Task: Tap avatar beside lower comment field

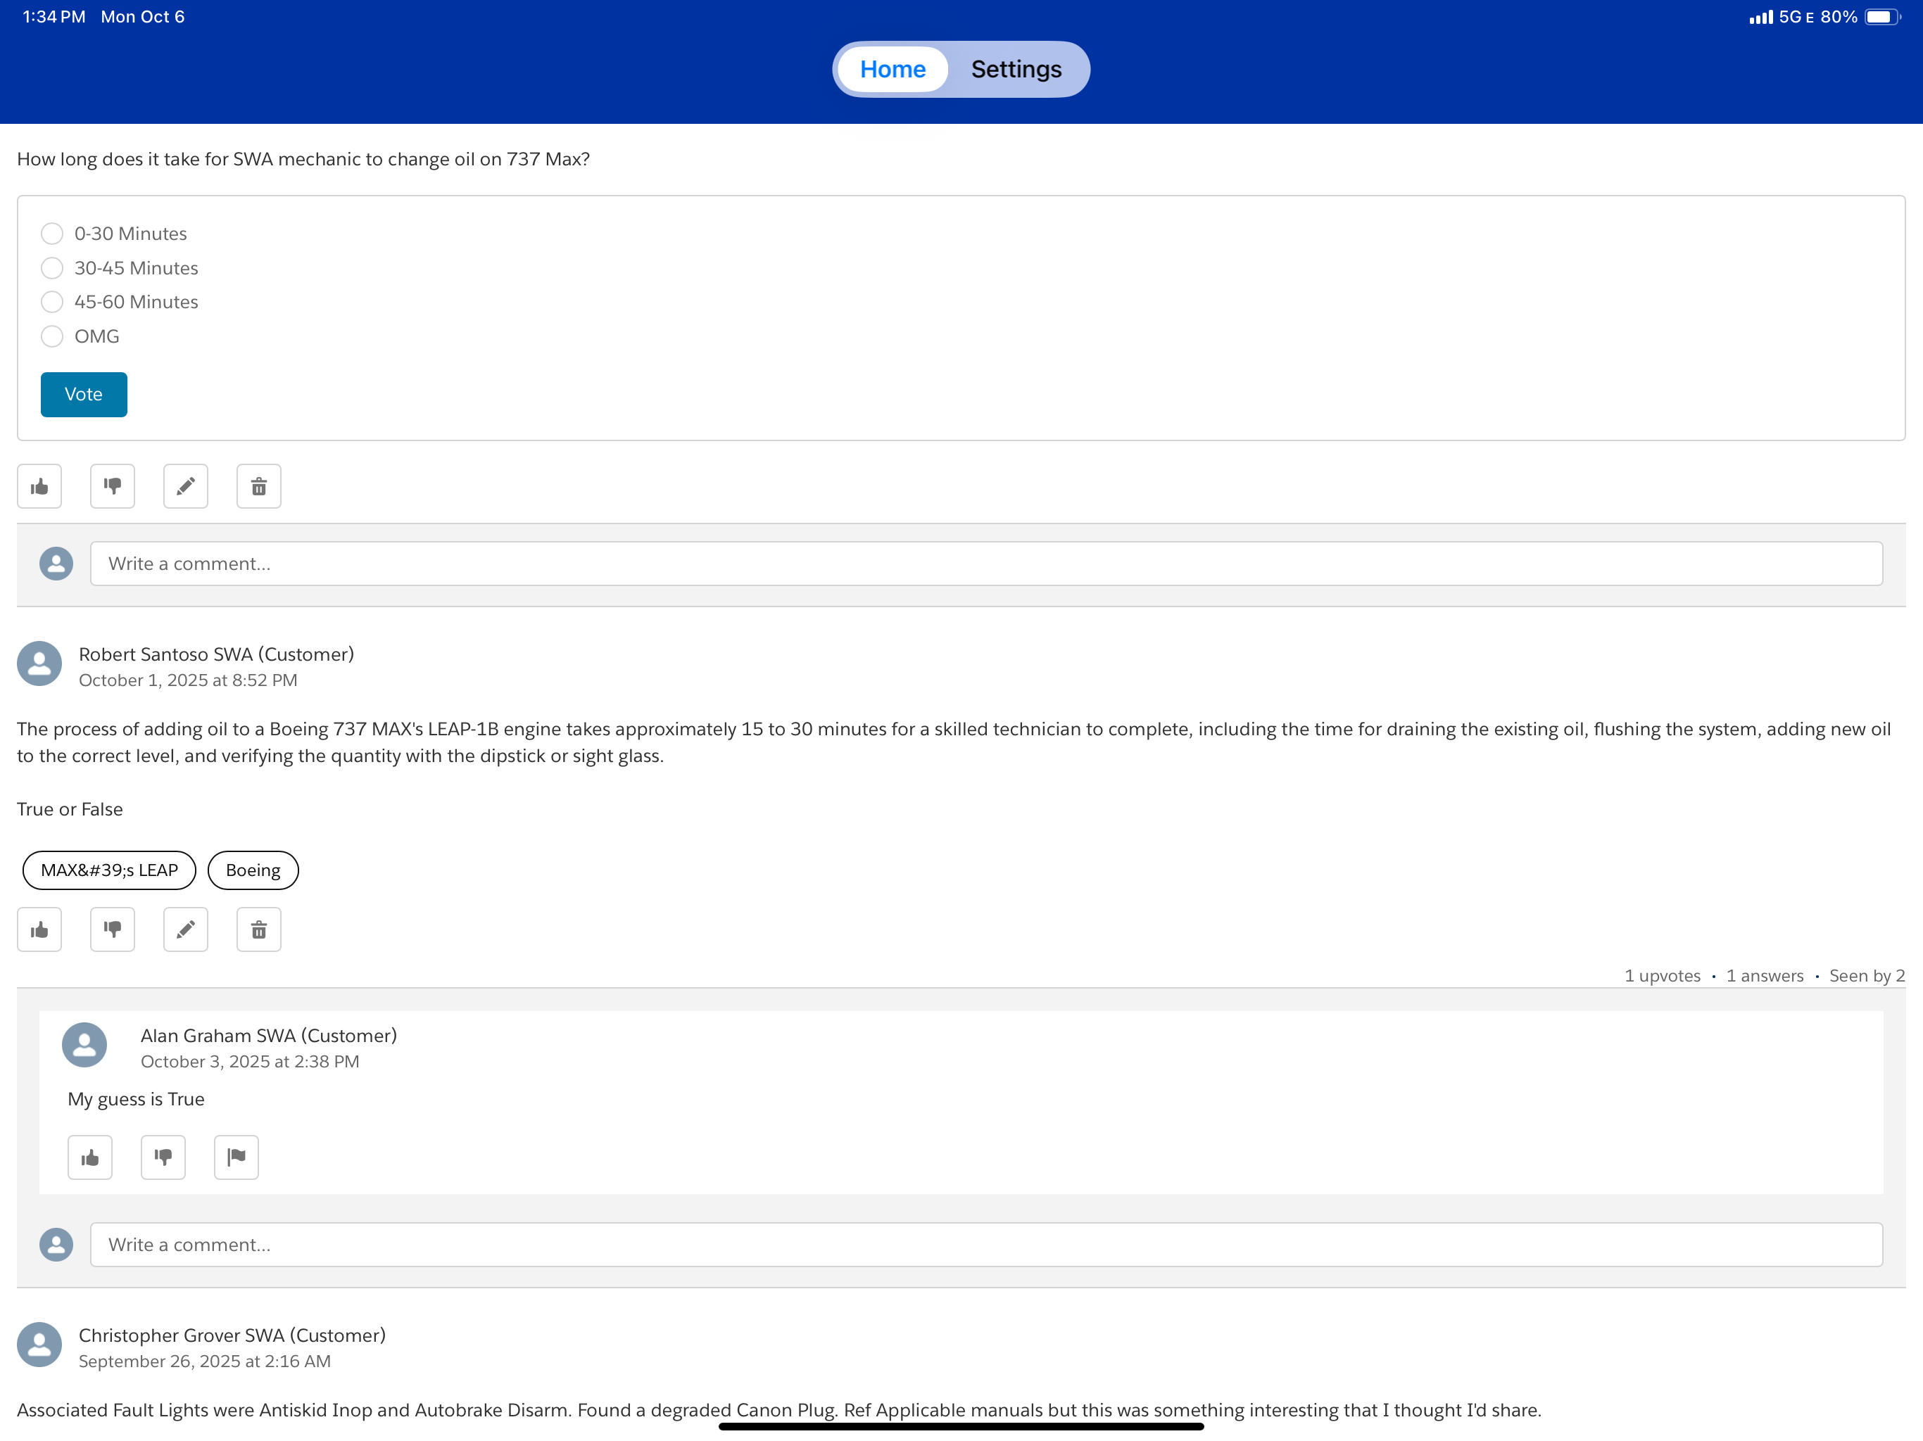Action: coord(56,1245)
